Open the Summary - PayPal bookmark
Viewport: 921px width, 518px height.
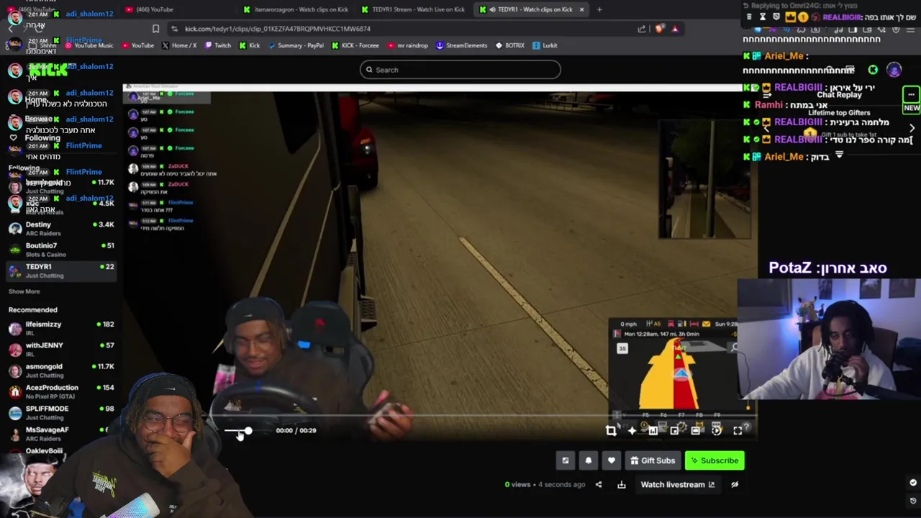click(296, 45)
